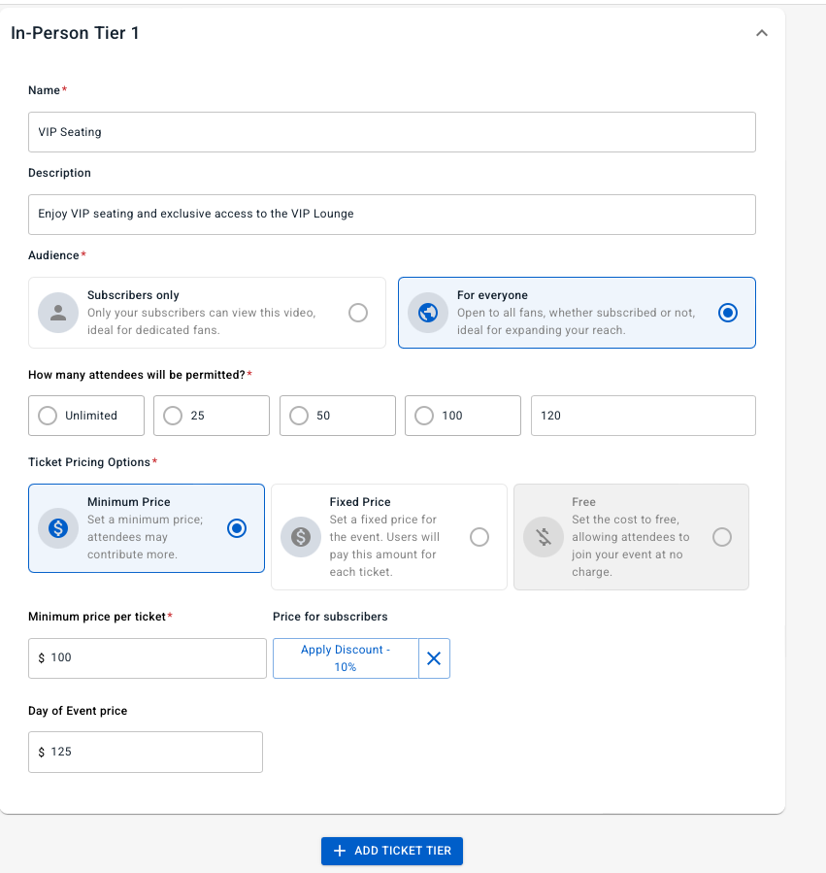Click the plus icon on Add Ticket Tier

tap(340, 851)
